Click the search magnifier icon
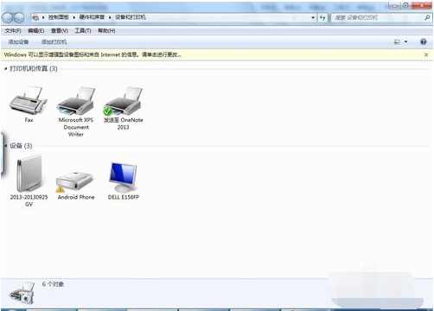Screen dimensions: 434x311 (427, 18)
